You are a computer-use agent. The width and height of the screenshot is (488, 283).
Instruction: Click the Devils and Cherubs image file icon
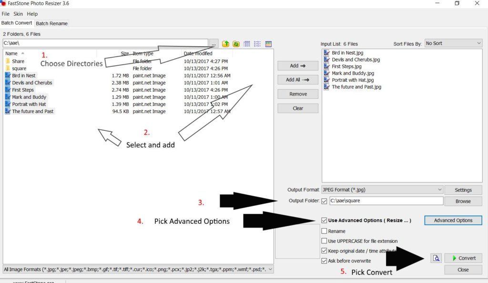8,83
